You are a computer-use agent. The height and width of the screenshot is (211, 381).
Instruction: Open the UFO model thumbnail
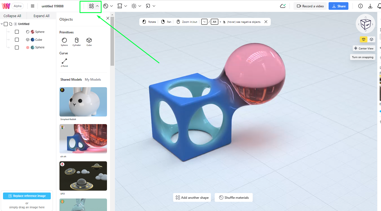83,176
